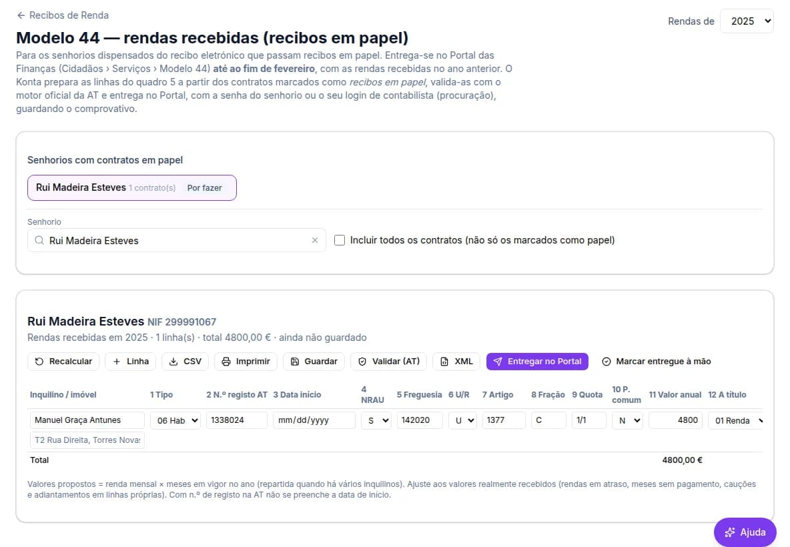Edit the tenant name Manuel Graça Antunes

pyautogui.click(x=87, y=420)
